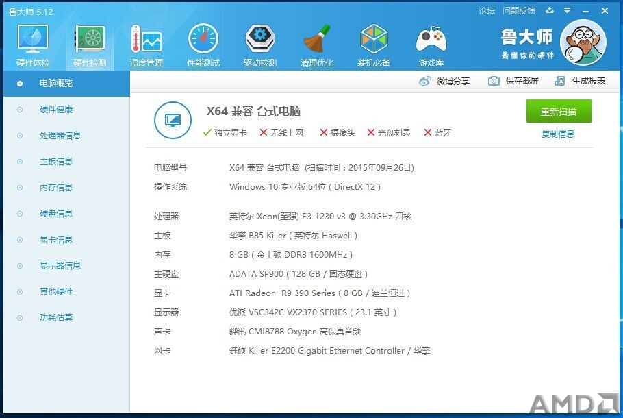
Task: Click 生成报表 generate report button
Action: [580, 81]
